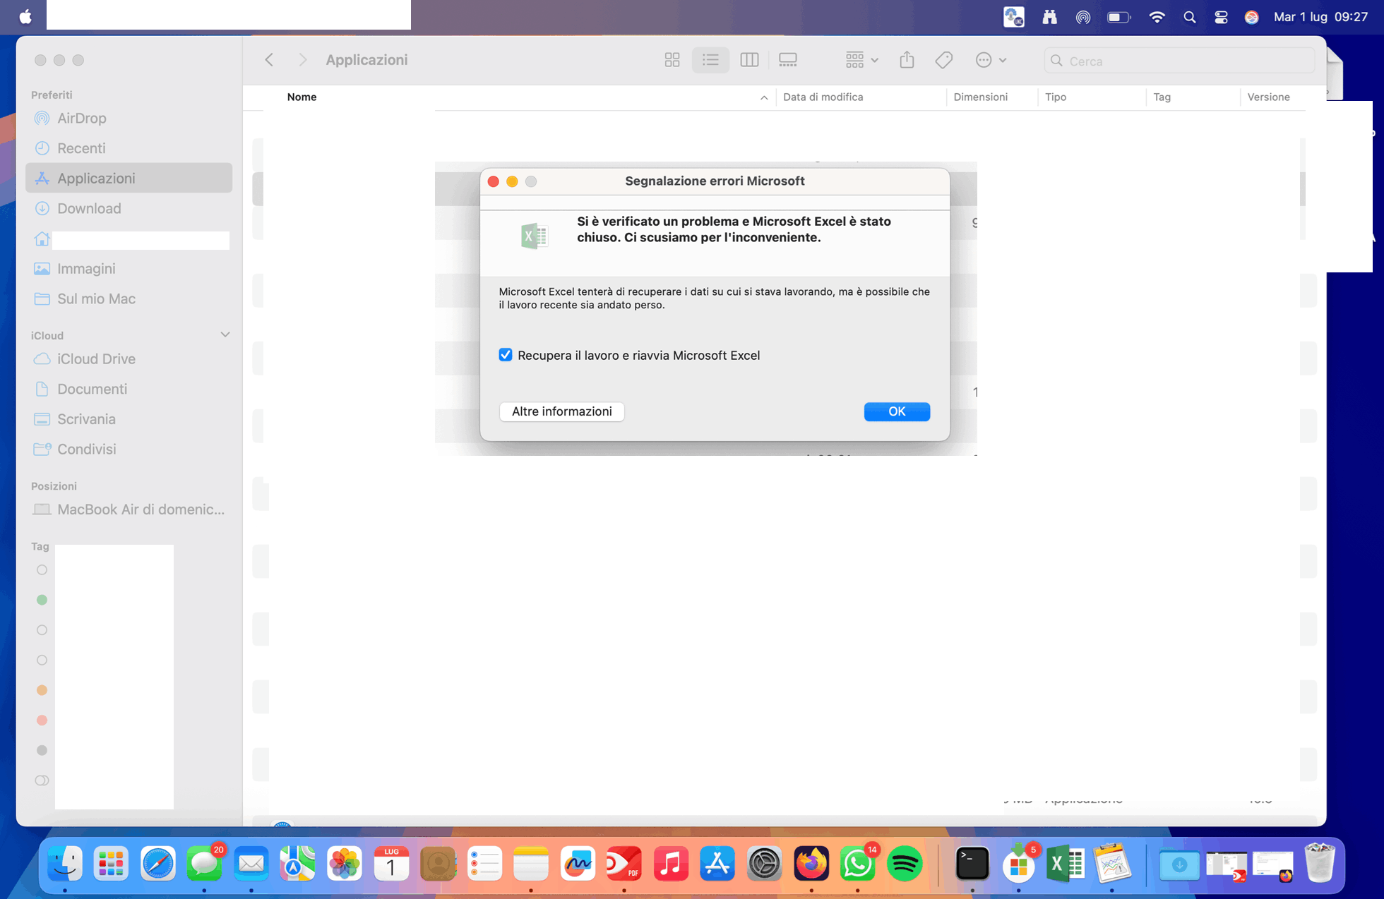Open Maps from the Dock
1384x899 pixels.
tap(297, 864)
